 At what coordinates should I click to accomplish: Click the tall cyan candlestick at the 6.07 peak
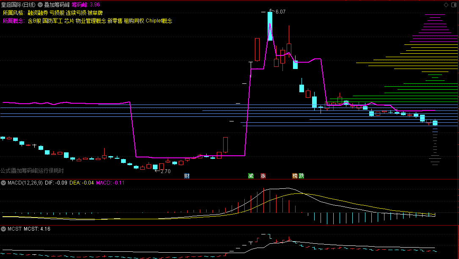coord(270,26)
